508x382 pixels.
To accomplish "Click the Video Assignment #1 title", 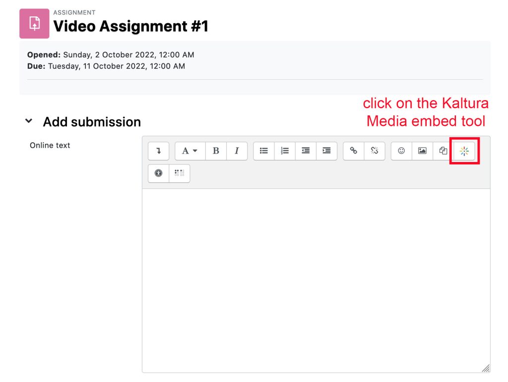I will coord(130,26).
